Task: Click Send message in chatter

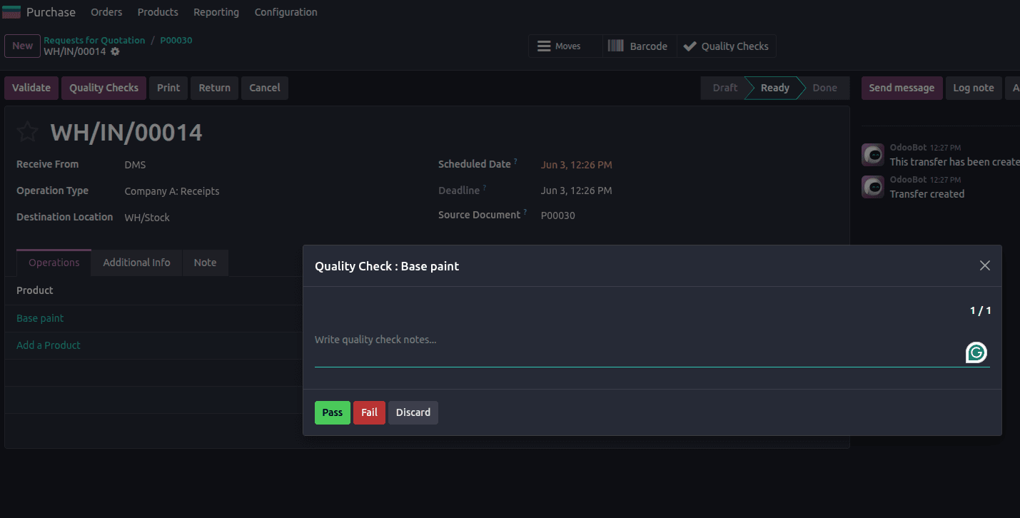Action: pyautogui.click(x=902, y=88)
